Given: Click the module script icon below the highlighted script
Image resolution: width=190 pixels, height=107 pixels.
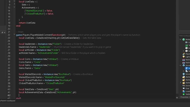Looking at the screenshot, I should pos(186,71).
